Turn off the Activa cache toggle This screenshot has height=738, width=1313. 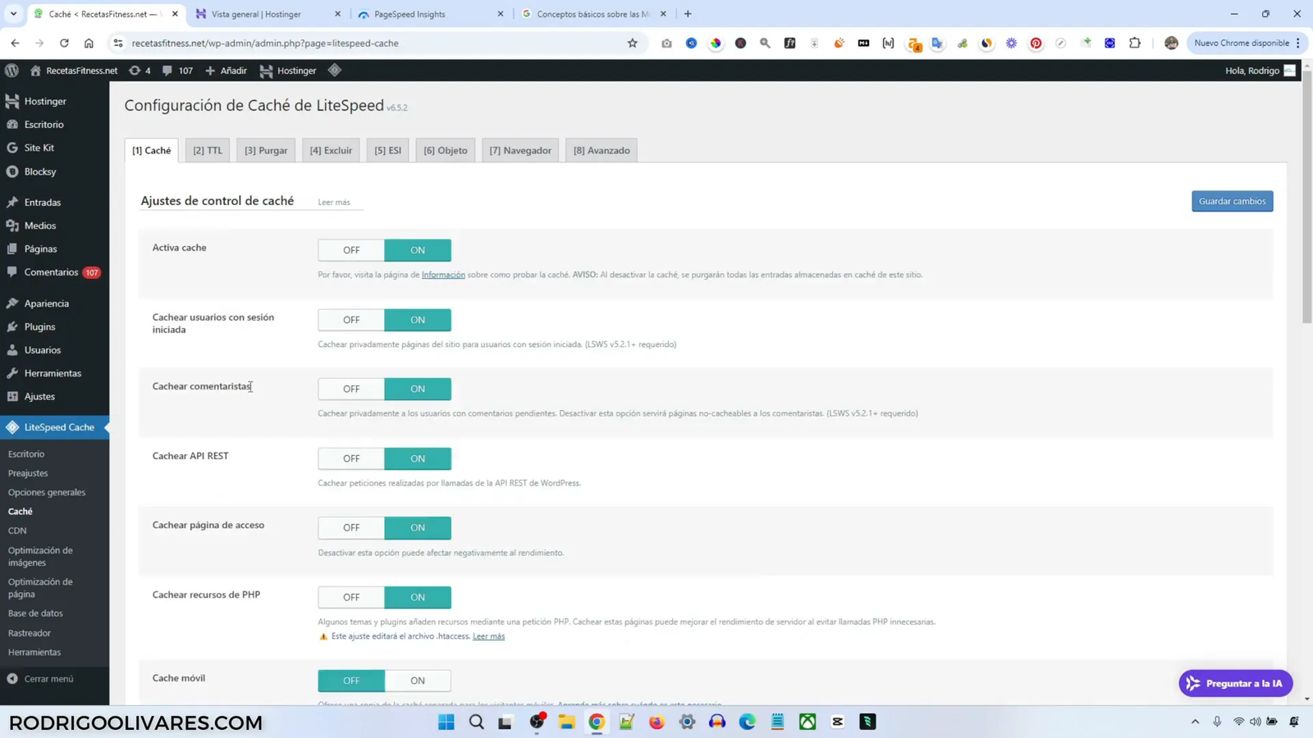pyautogui.click(x=350, y=250)
